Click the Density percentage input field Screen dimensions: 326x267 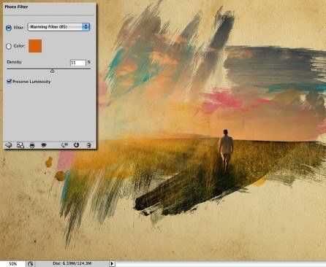(78, 63)
